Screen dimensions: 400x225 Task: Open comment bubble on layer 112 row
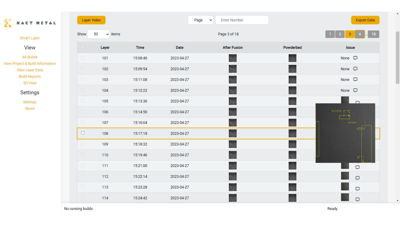click(357, 178)
